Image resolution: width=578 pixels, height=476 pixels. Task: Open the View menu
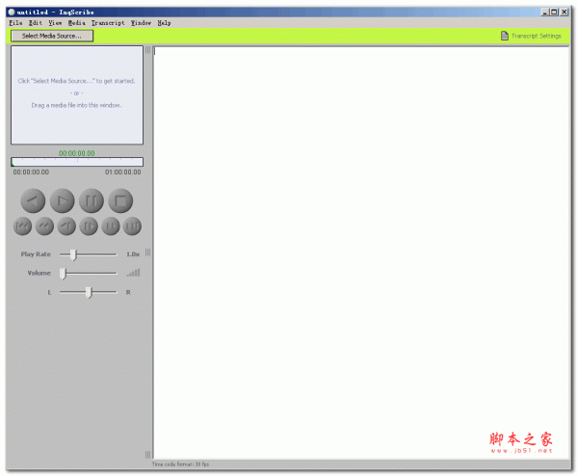(x=55, y=23)
